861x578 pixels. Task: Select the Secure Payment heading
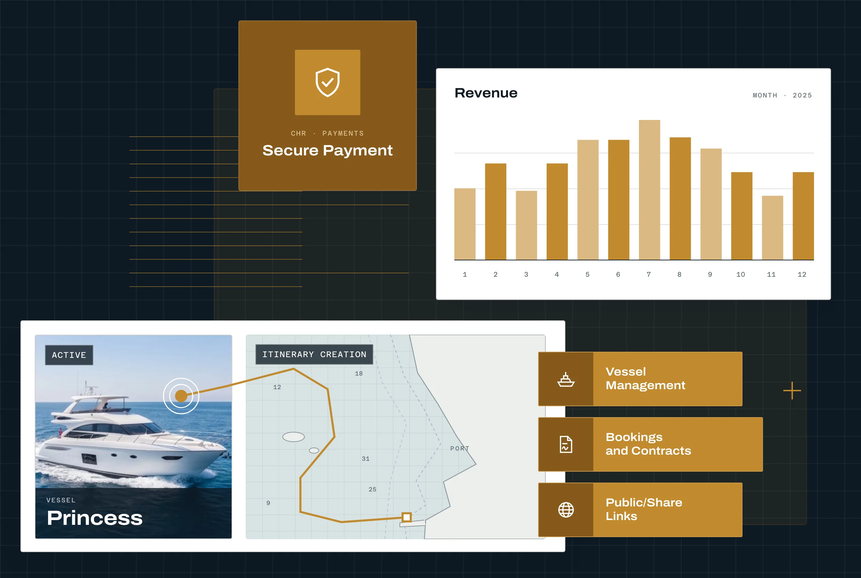(327, 150)
